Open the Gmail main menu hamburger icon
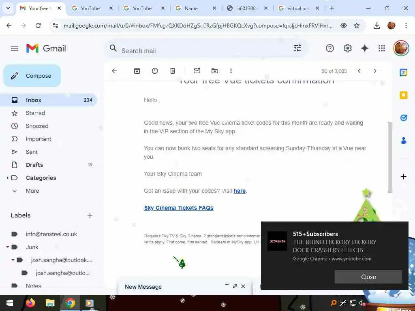 [15, 48]
